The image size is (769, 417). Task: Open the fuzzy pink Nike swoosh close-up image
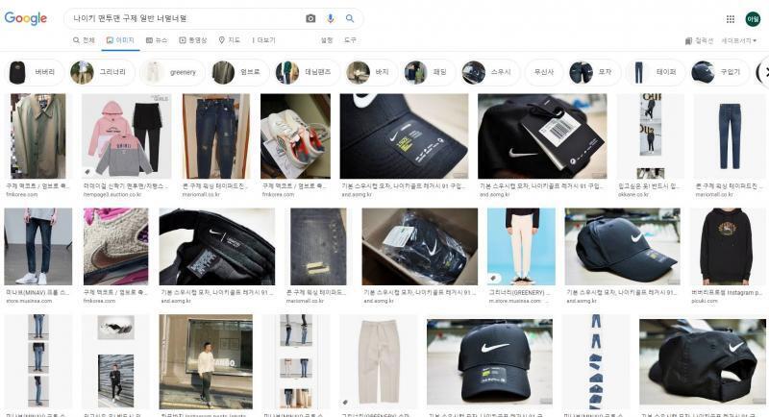click(x=115, y=247)
